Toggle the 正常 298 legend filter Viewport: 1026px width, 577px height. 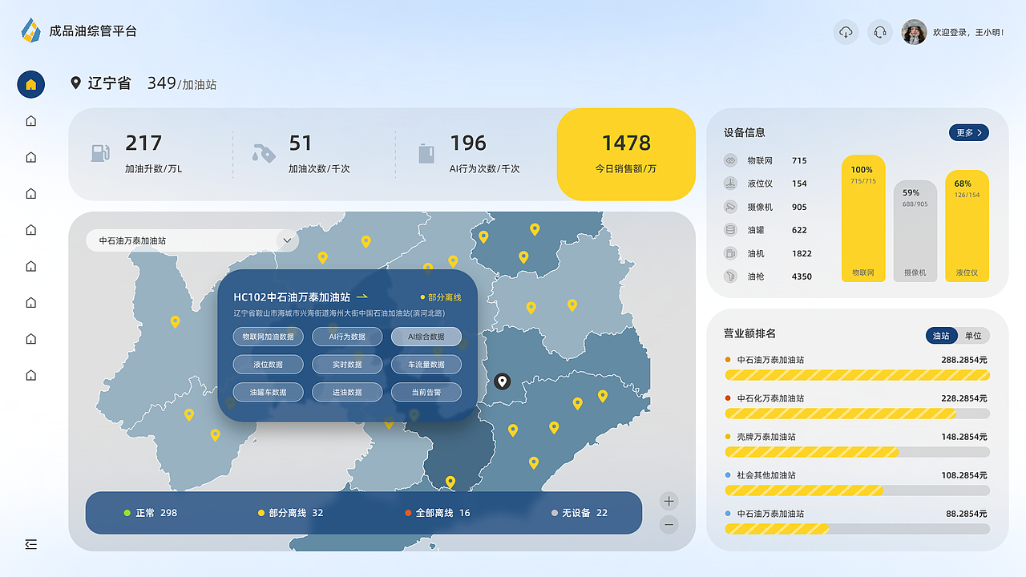coord(150,513)
